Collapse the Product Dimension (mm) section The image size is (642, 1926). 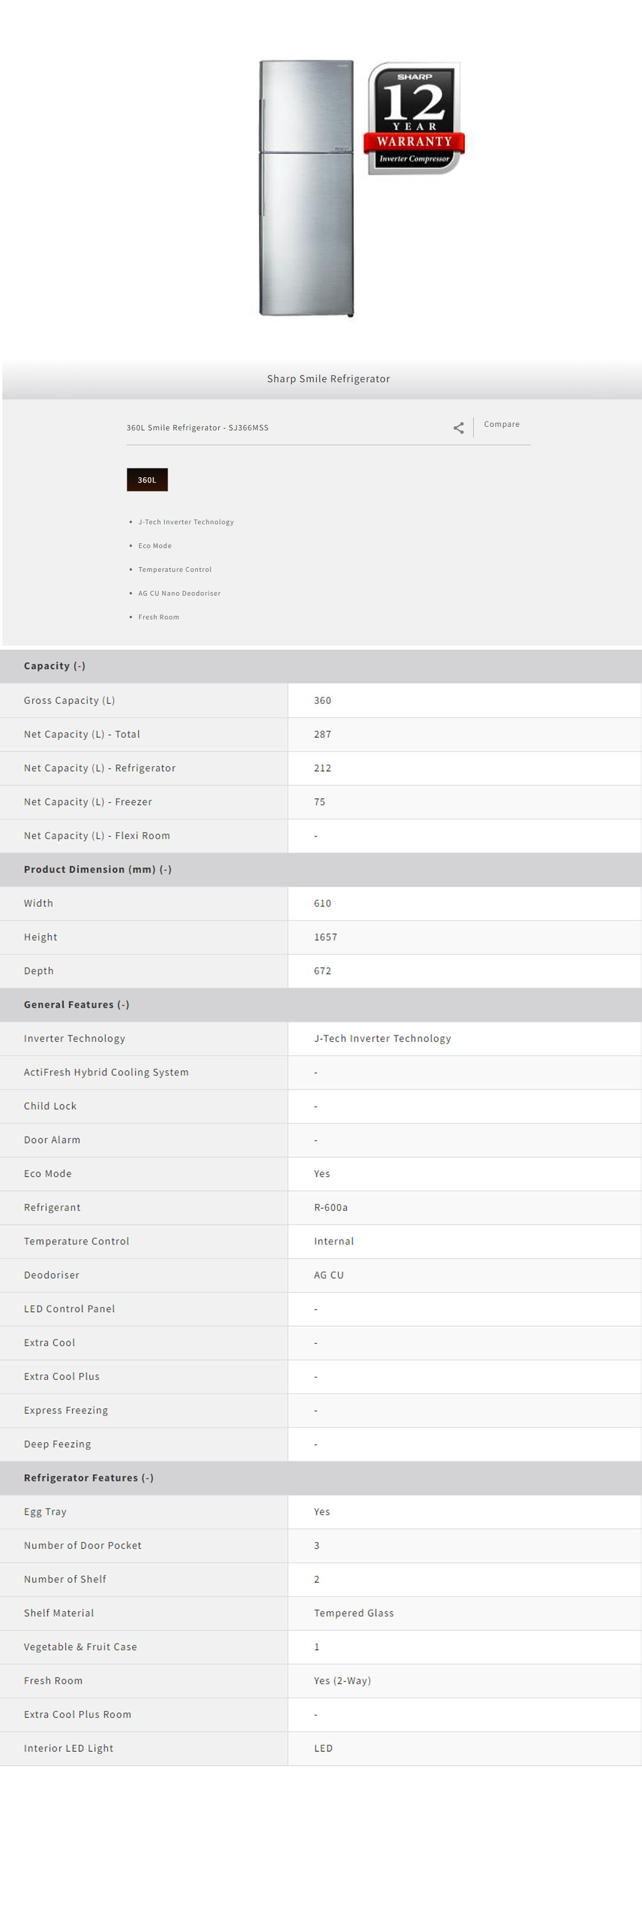click(x=97, y=869)
